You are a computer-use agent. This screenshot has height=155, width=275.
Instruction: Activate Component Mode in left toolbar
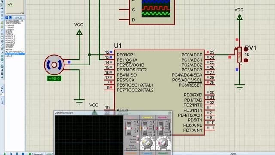click(2, 5)
